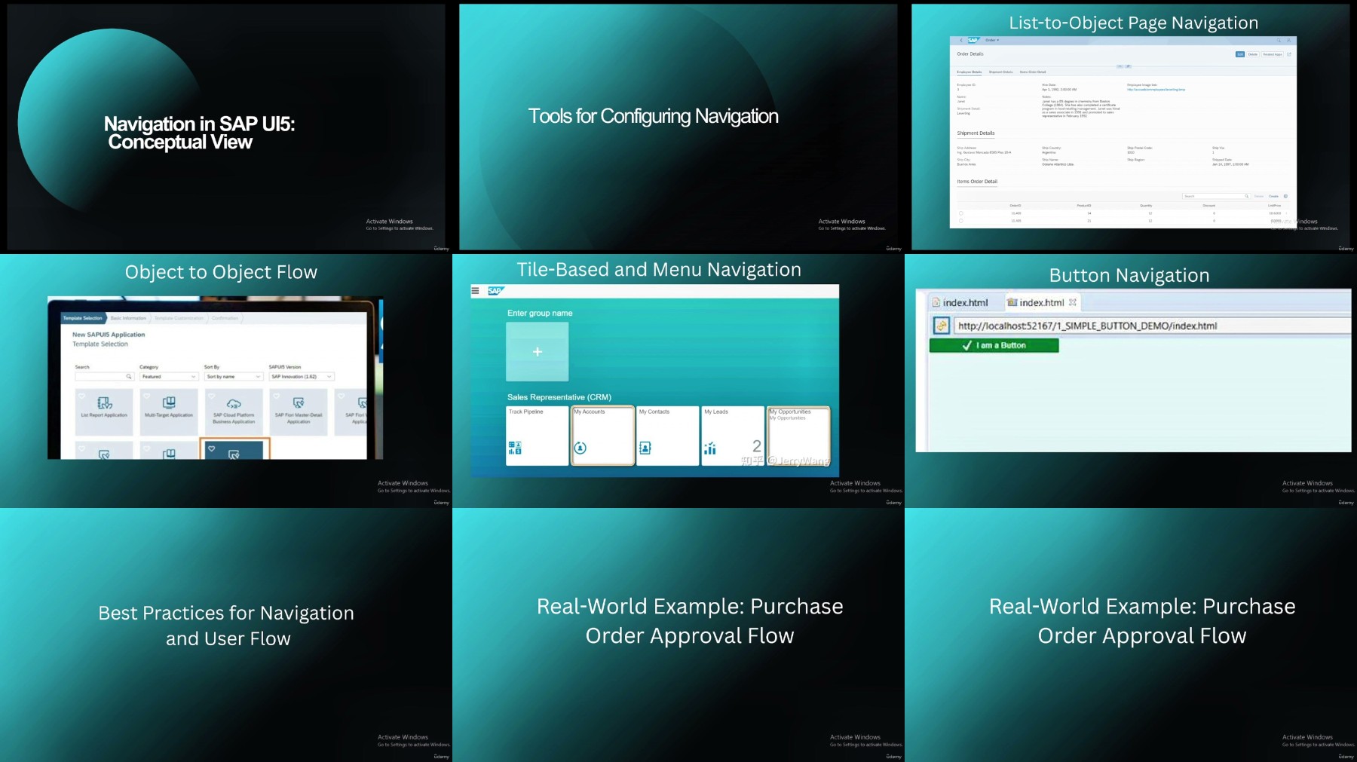Open the search icon in Order Details shell bar

coord(1279,40)
